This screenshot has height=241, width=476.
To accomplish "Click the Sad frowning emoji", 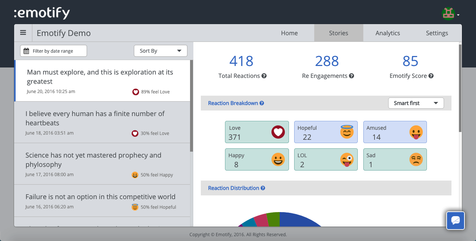I will point(416,159).
